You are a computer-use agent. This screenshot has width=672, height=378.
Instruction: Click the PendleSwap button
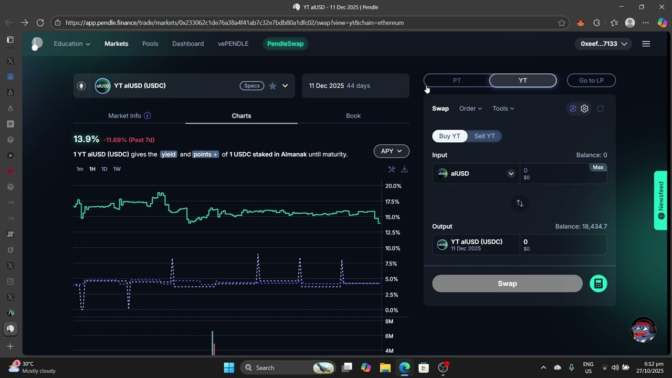285,44
